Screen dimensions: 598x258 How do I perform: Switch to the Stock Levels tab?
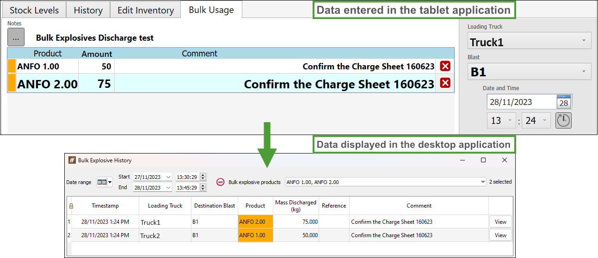pyautogui.click(x=34, y=10)
